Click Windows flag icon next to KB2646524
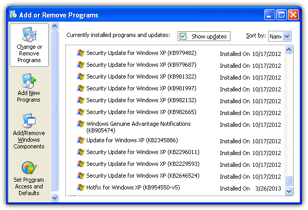The height and width of the screenshot is (210, 308). [x=81, y=176]
